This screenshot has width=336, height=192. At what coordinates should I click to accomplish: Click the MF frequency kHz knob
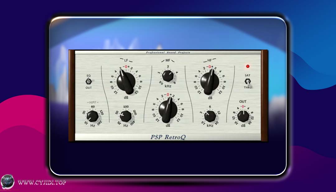pos(168,76)
